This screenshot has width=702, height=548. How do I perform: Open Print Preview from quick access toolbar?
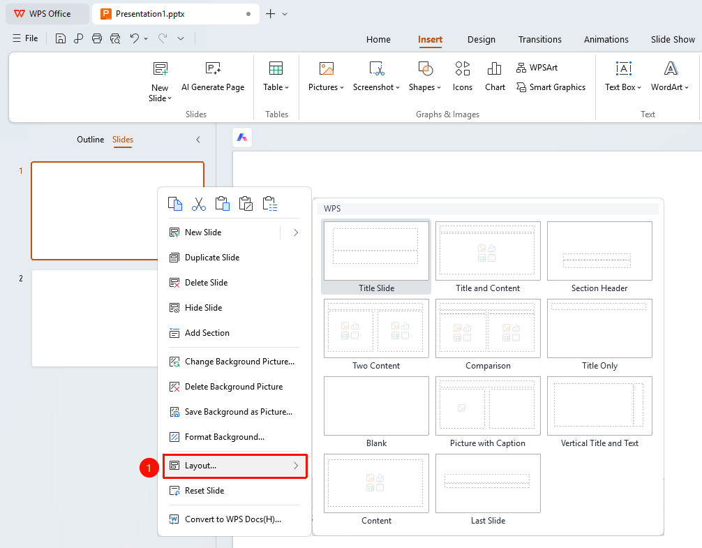tap(115, 38)
